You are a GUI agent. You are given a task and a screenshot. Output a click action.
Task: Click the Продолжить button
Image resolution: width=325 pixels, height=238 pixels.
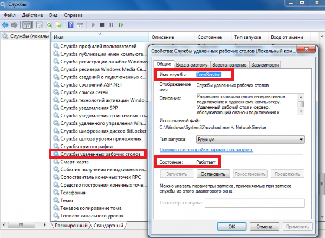288,174
